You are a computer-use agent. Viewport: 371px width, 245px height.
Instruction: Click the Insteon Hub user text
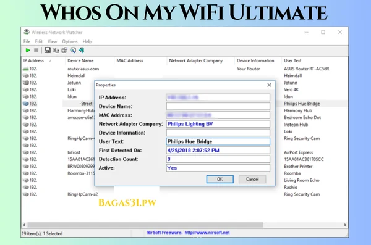(x=296, y=125)
